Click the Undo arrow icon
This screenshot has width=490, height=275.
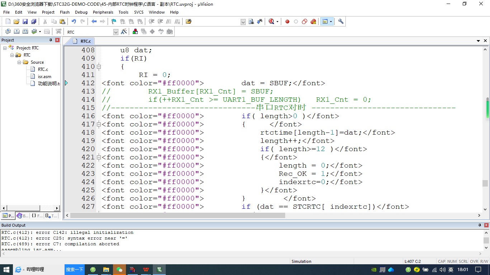[74, 21]
